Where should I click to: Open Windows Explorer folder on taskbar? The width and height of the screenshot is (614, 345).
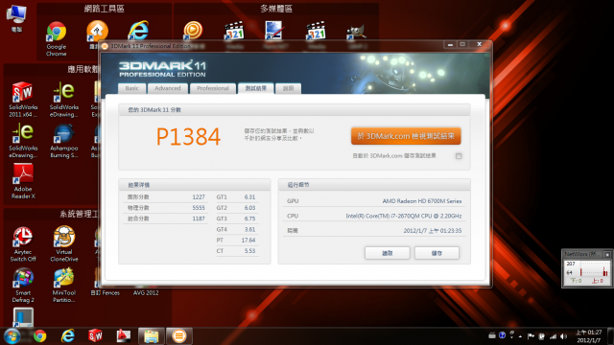click(152, 336)
